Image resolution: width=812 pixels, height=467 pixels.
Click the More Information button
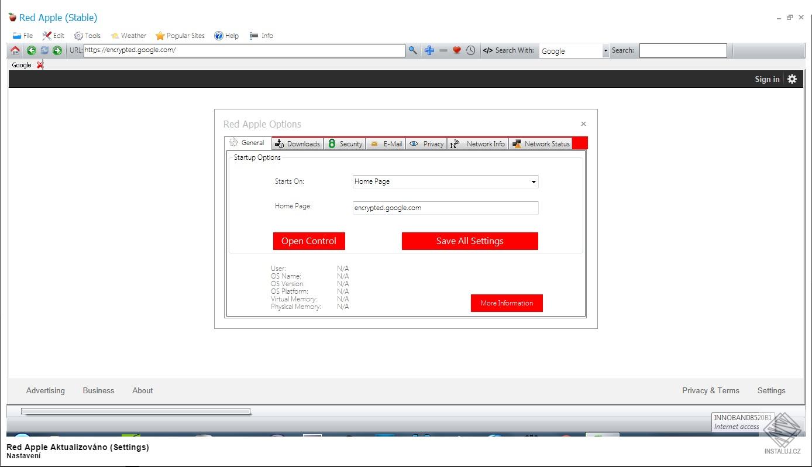(x=507, y=303)
